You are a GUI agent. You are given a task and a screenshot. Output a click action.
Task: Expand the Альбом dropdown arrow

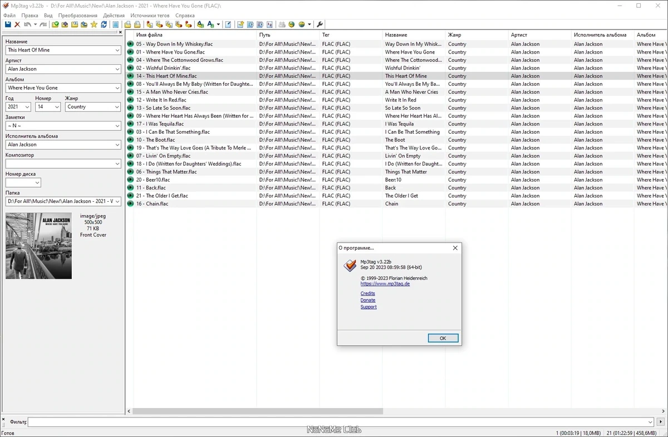[x=117, y=88]
